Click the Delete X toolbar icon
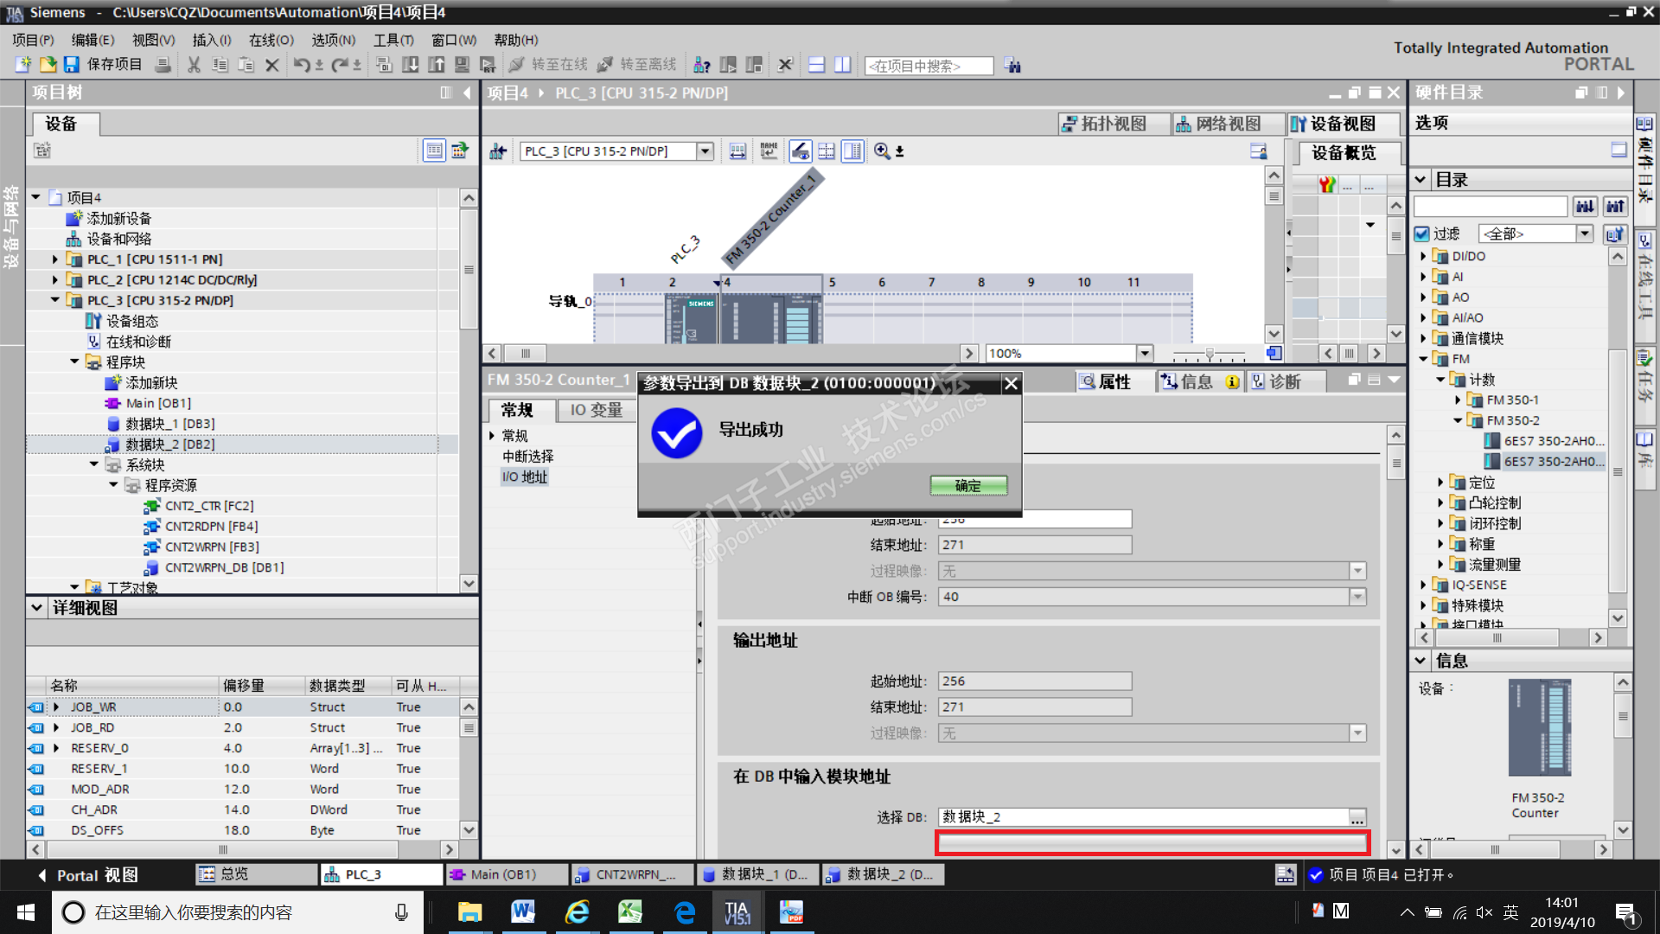 tap(271, 65)
